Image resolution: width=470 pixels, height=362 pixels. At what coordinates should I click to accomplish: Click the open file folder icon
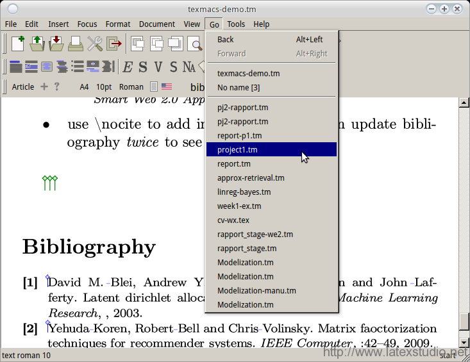tap(37, 44)
